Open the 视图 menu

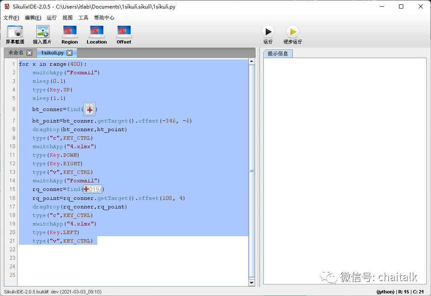tap(67, 18)
